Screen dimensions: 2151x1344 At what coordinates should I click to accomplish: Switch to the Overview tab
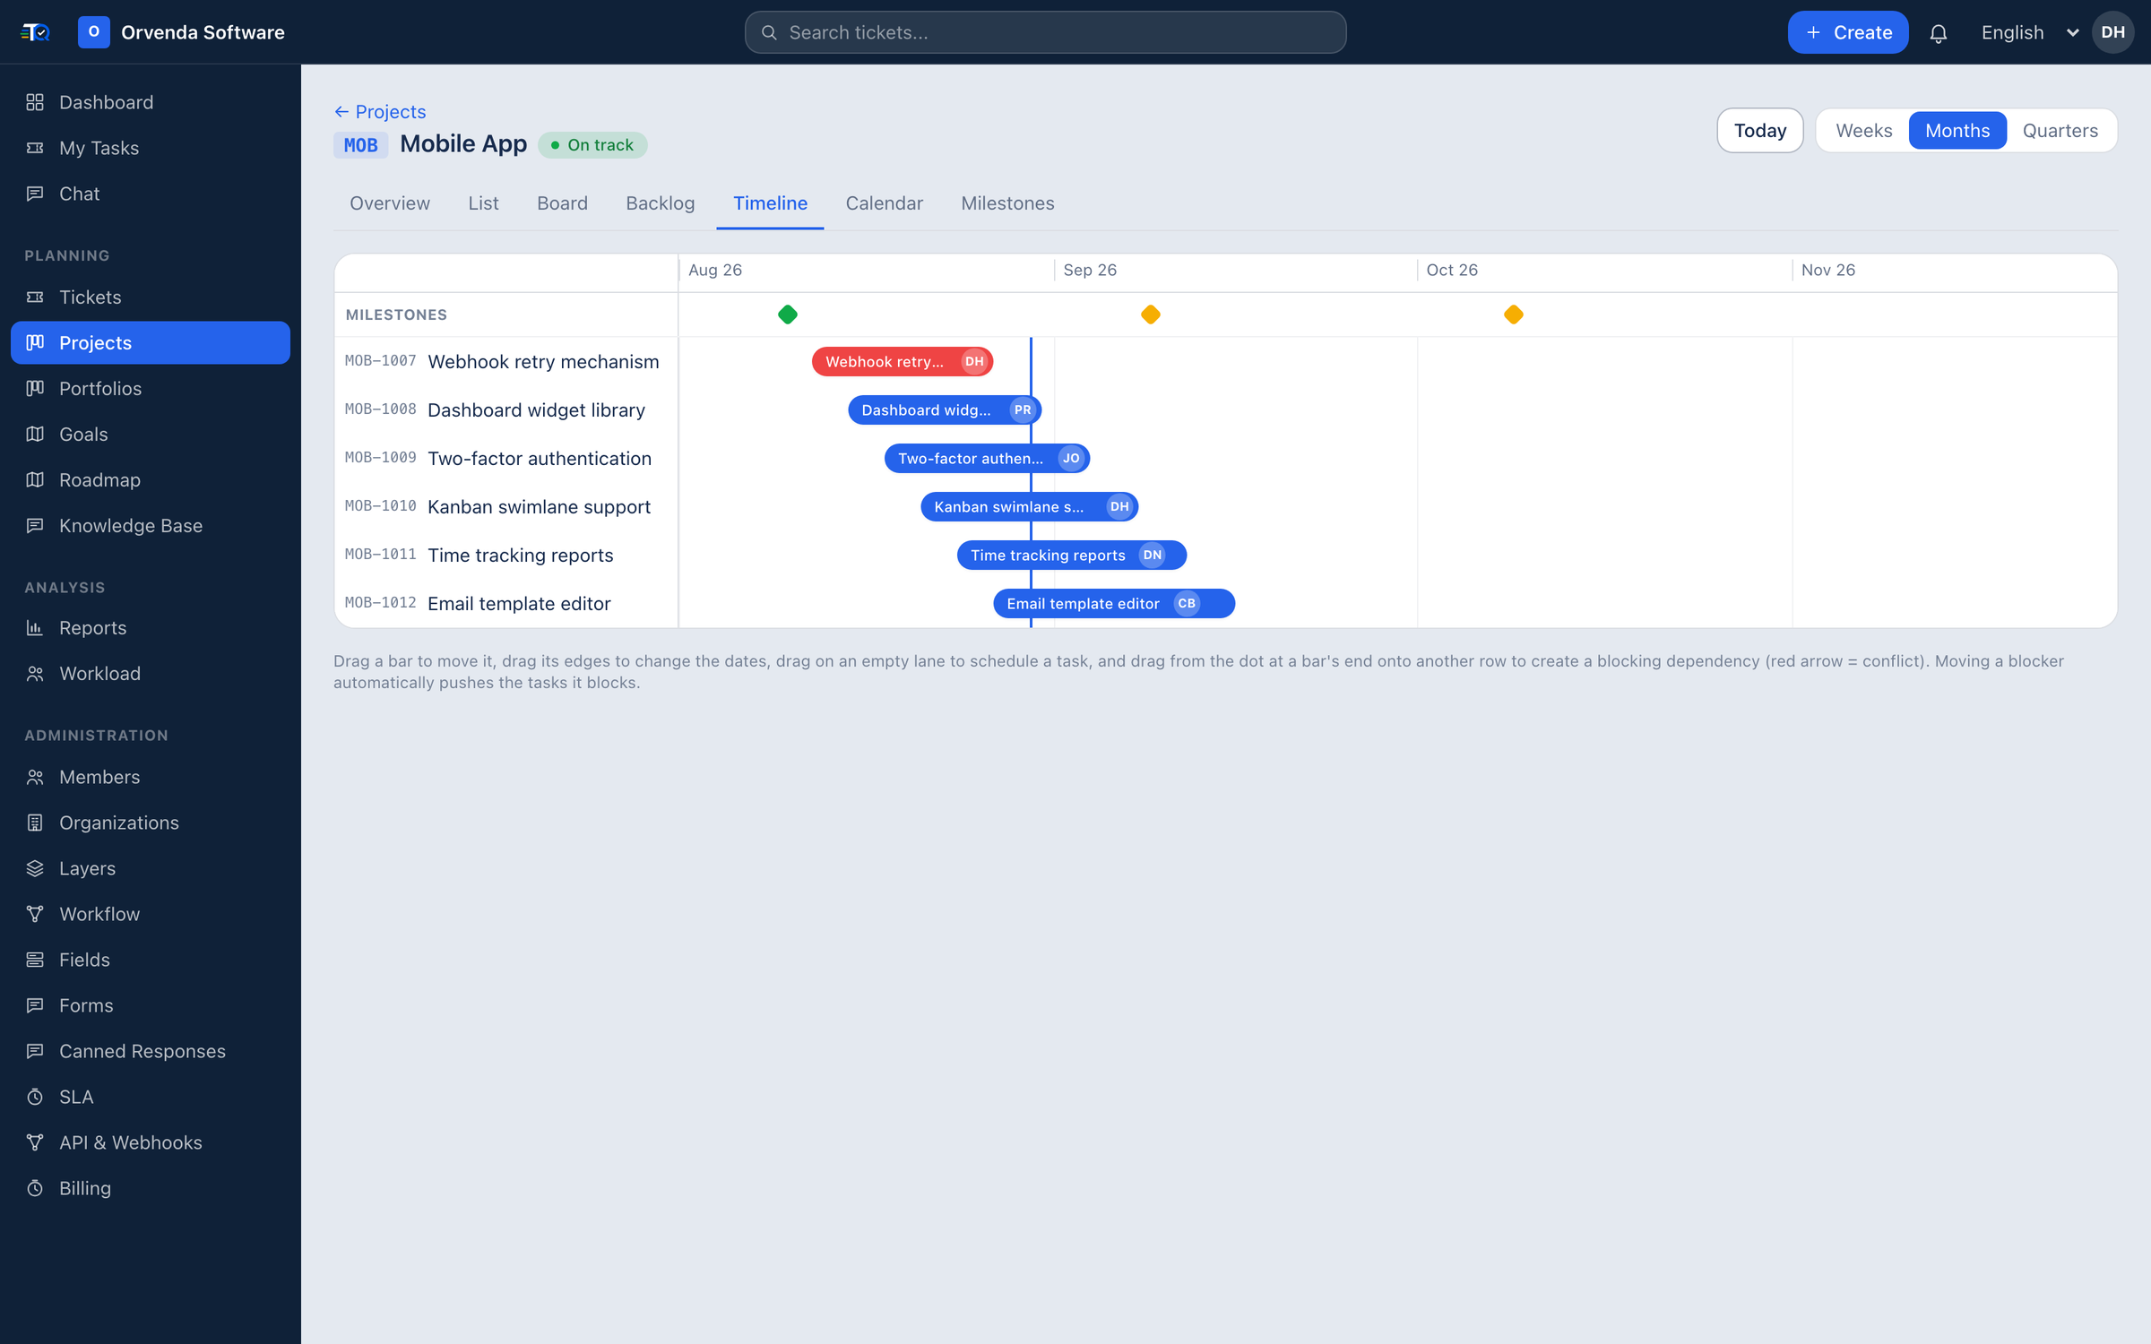pos(390,203)
